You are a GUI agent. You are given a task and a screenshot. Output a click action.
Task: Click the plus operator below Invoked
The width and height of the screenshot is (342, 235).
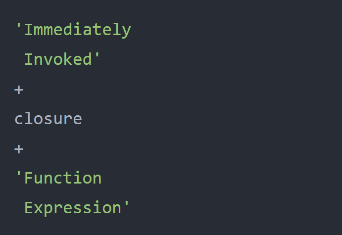[19, 90]
